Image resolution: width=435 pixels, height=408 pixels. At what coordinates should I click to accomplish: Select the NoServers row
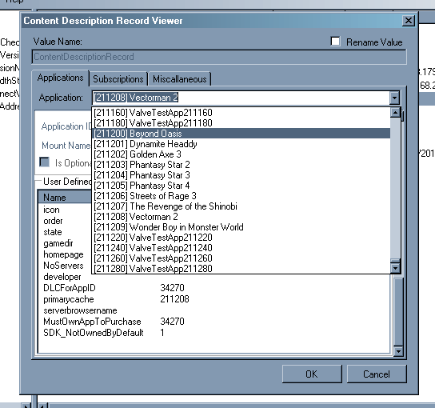[63, 266]
